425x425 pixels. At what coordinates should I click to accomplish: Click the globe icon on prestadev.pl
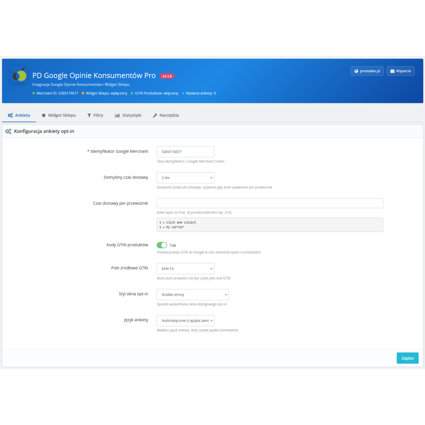(356, 71)
